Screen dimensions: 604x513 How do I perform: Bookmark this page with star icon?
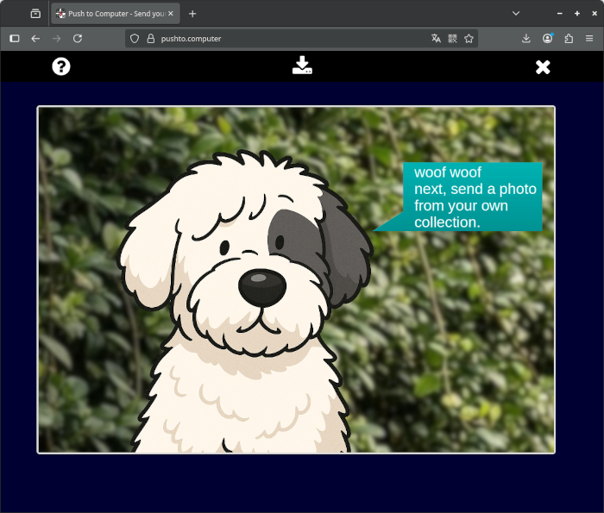tap(469, 39)
